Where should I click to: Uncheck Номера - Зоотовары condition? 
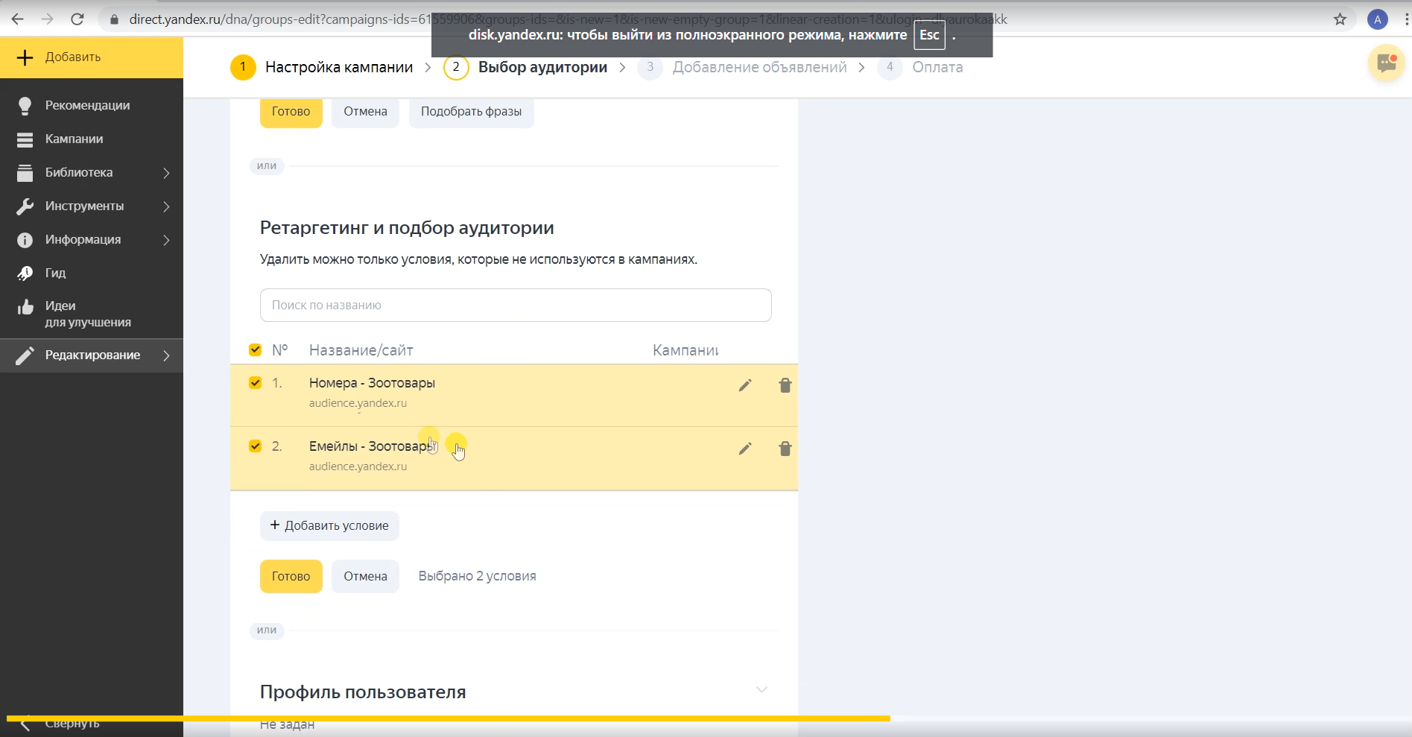[255, 383]
